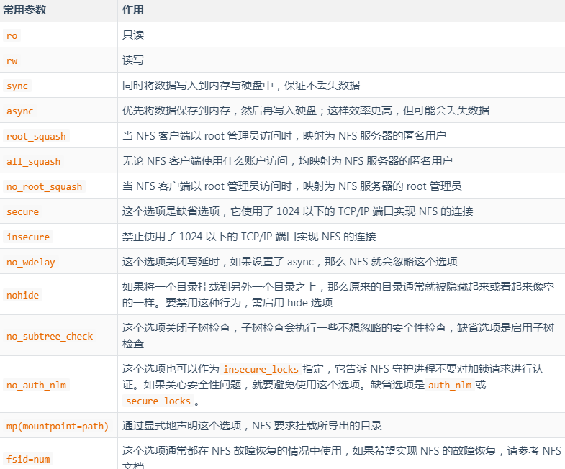This screenshot has height=469, width=565.
Task: Select the mp(mountpoint=path) parameter code label
Action: 58,426
